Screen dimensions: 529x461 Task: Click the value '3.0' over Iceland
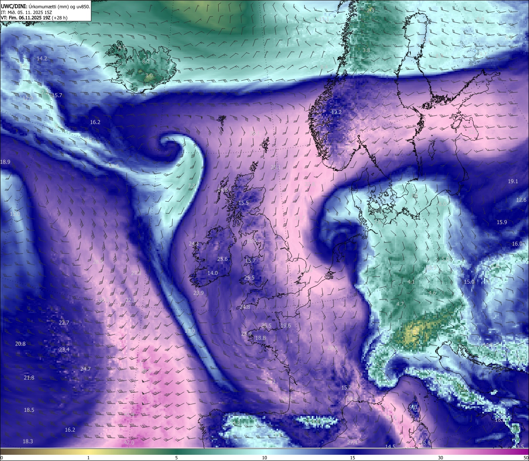pos(149,76)
